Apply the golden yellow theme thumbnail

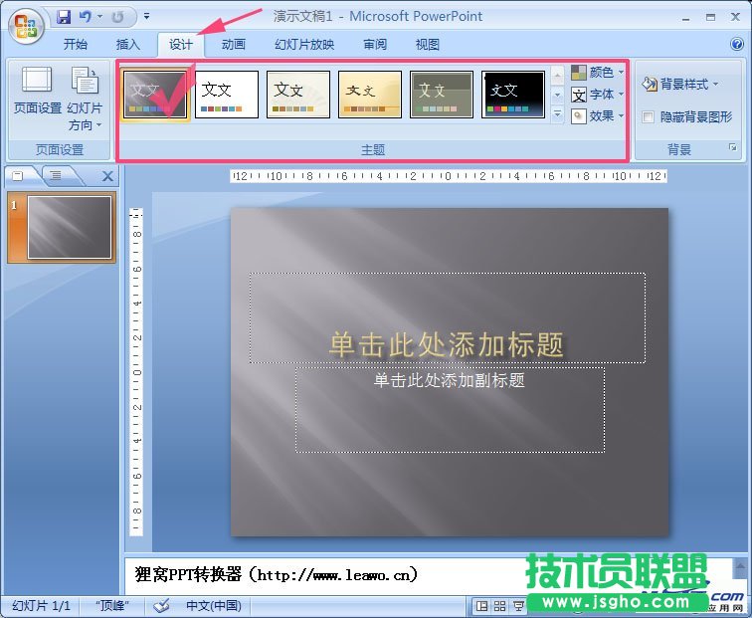370,95
